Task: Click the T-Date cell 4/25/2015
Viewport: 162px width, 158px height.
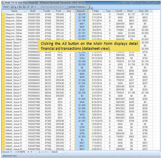Action: pos(97,118)
